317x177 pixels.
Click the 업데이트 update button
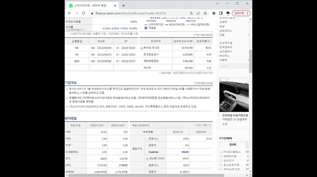click(x=241, y=13)
